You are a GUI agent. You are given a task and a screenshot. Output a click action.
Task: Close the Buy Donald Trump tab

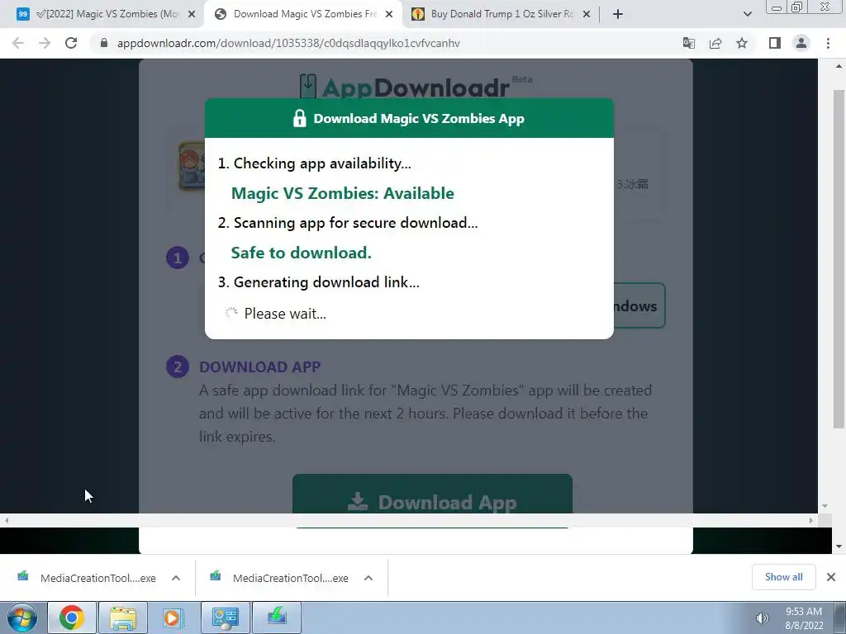[x=587, y=14]
